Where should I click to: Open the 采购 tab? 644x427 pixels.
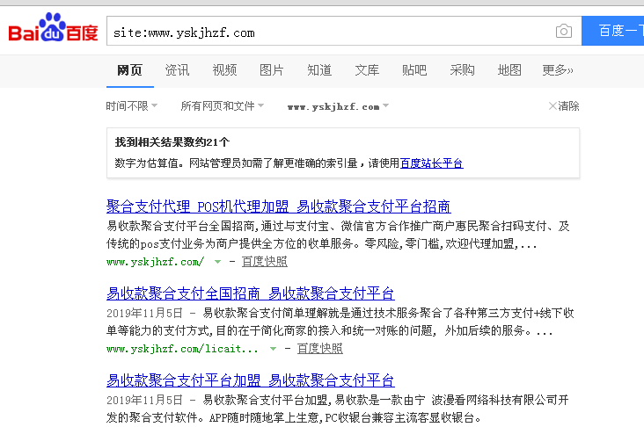point(462,70)
